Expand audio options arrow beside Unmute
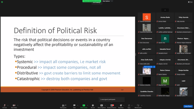This screenshot has height=109, width=194. [8, 105]
